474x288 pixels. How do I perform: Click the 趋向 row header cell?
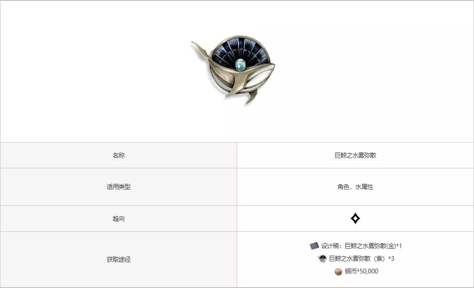tap(118, 219)
